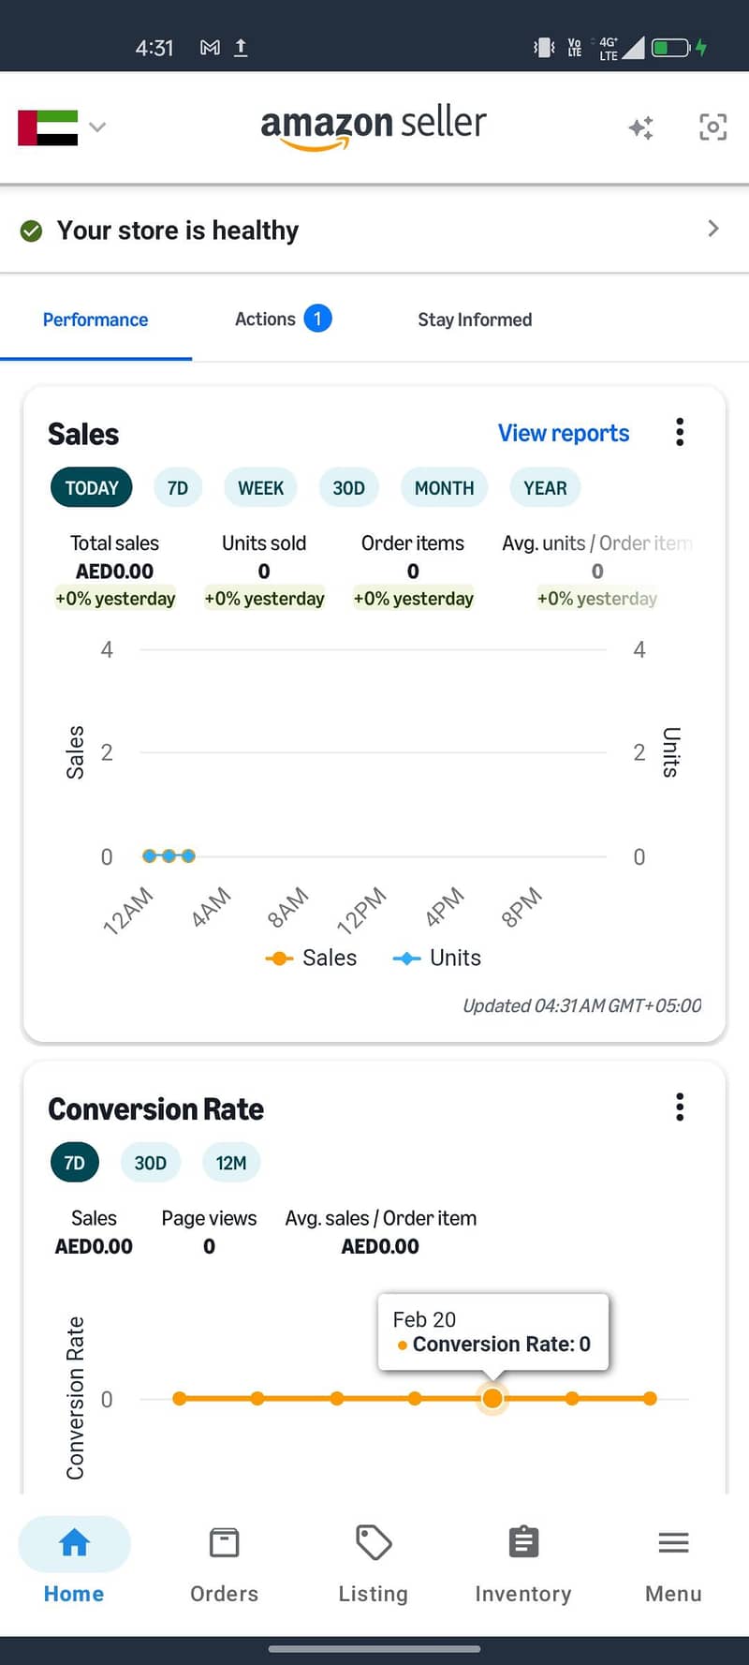749x1665 pixels.
Task: Switch to the Actions tab
Action: (x=283, y=320)
